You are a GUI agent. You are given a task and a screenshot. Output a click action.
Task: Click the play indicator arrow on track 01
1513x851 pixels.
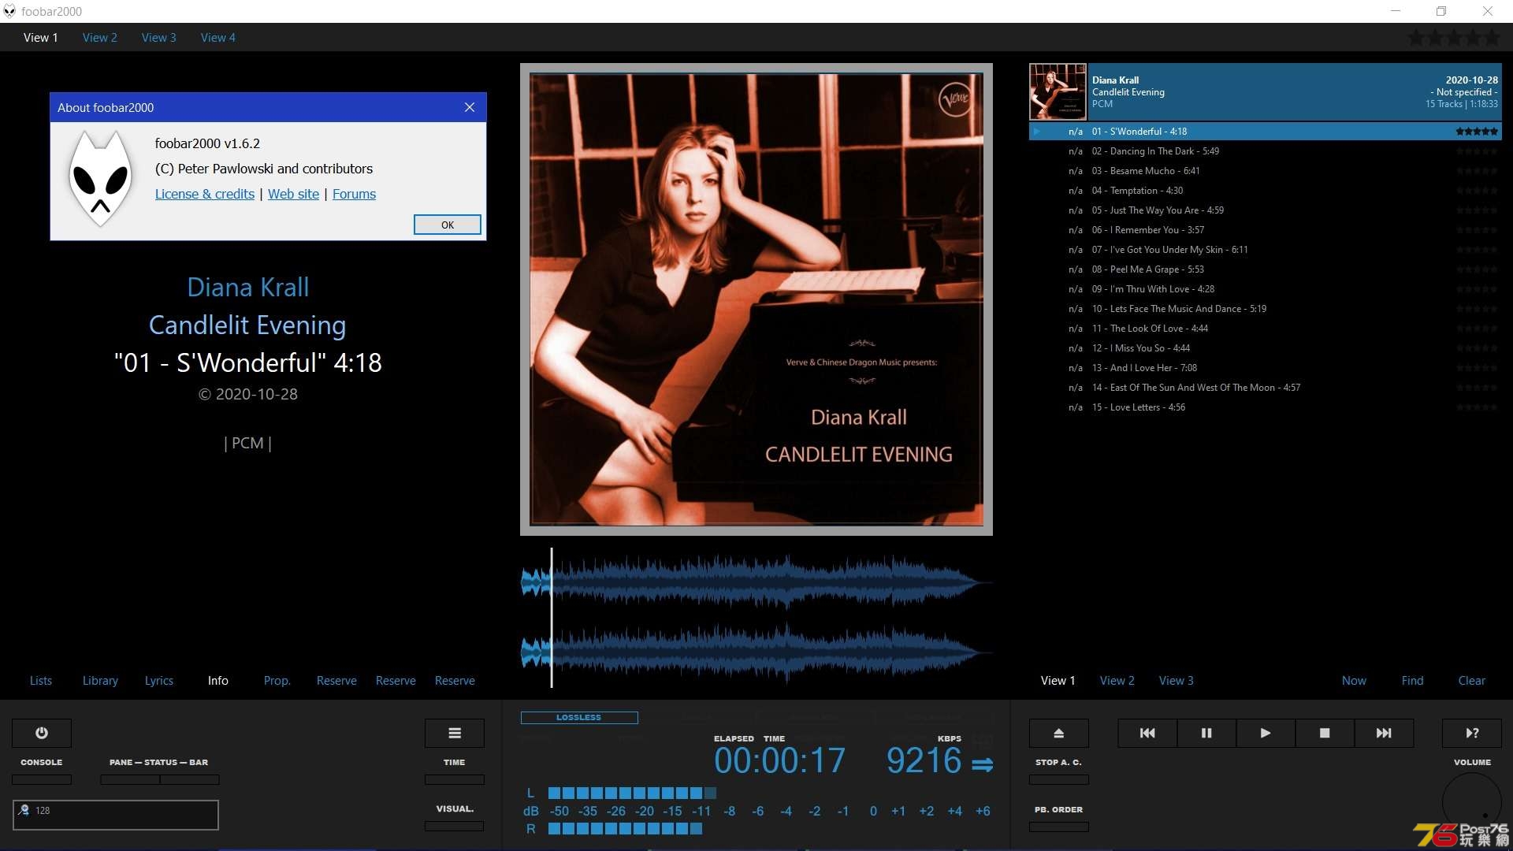(x=1037, y=132)
